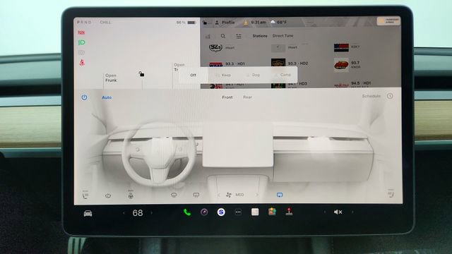
Task: Open the blue S app icon
Action: click(221, 212)
